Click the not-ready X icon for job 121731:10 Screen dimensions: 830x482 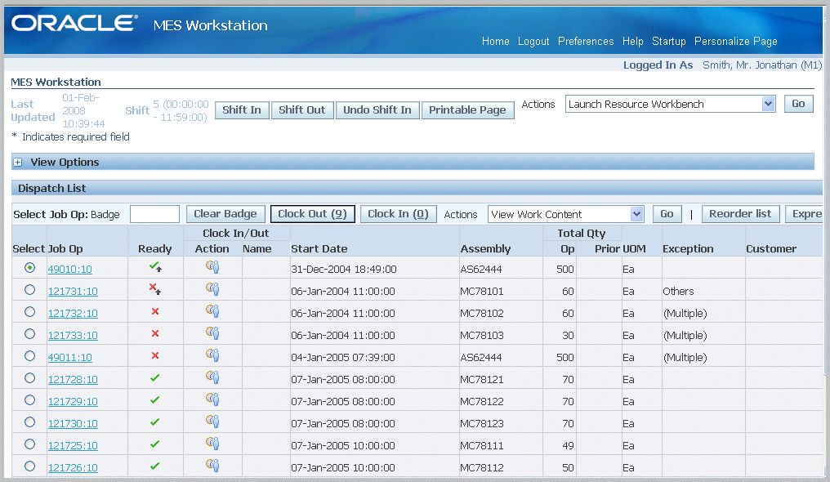click(155, 289)
